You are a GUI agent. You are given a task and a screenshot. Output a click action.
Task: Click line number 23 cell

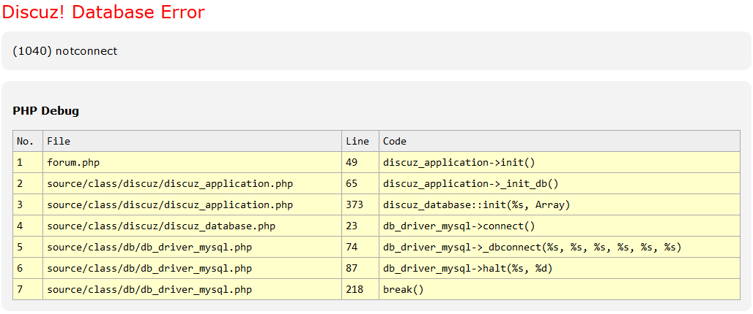coord(360,226)
